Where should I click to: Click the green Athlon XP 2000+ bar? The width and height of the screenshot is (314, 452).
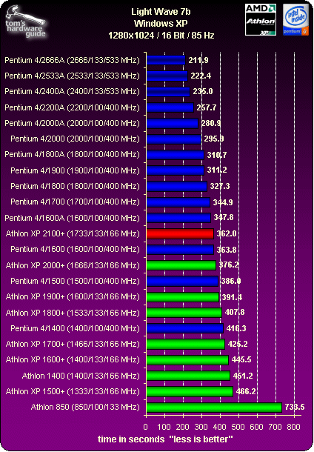click(x=181, y=265)
